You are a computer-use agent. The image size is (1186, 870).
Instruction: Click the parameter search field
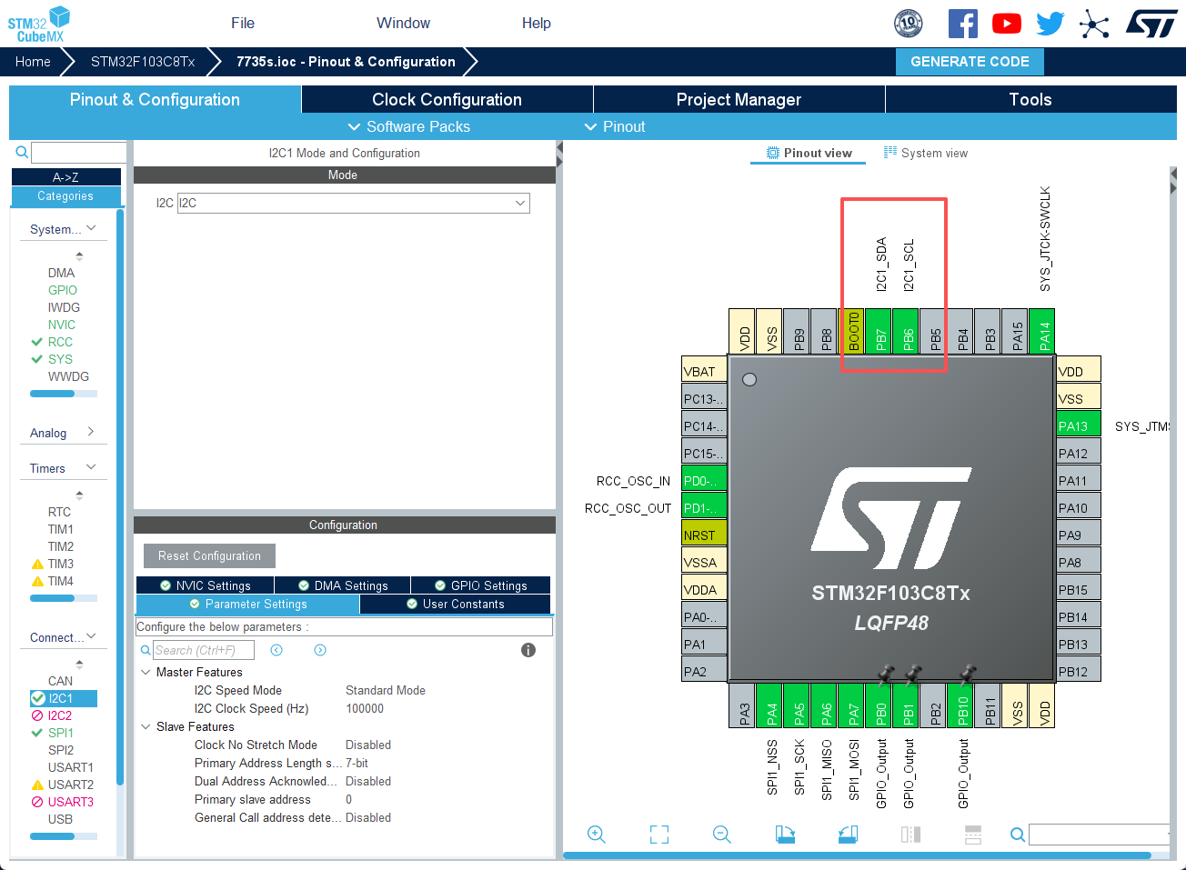coord(204,650)
